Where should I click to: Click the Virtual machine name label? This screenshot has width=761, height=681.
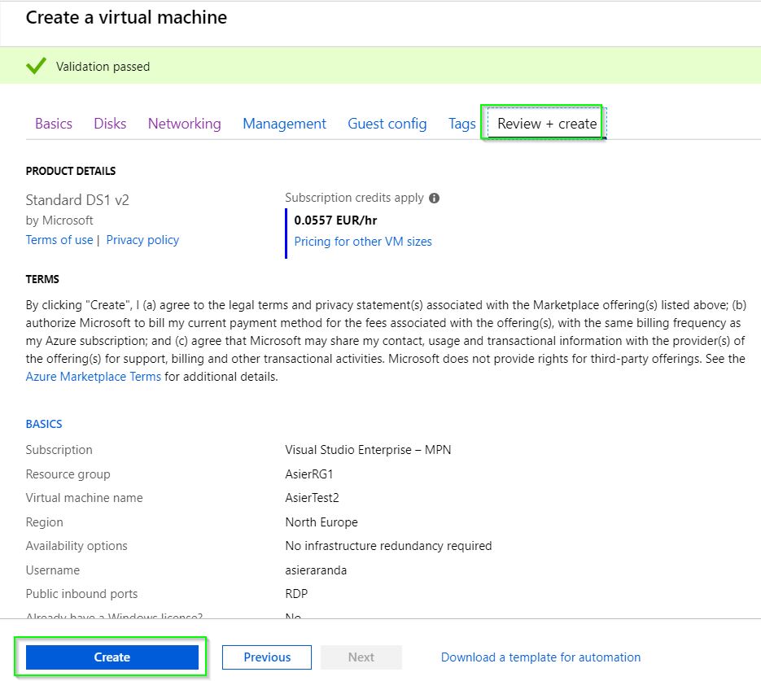pos(84,498)
